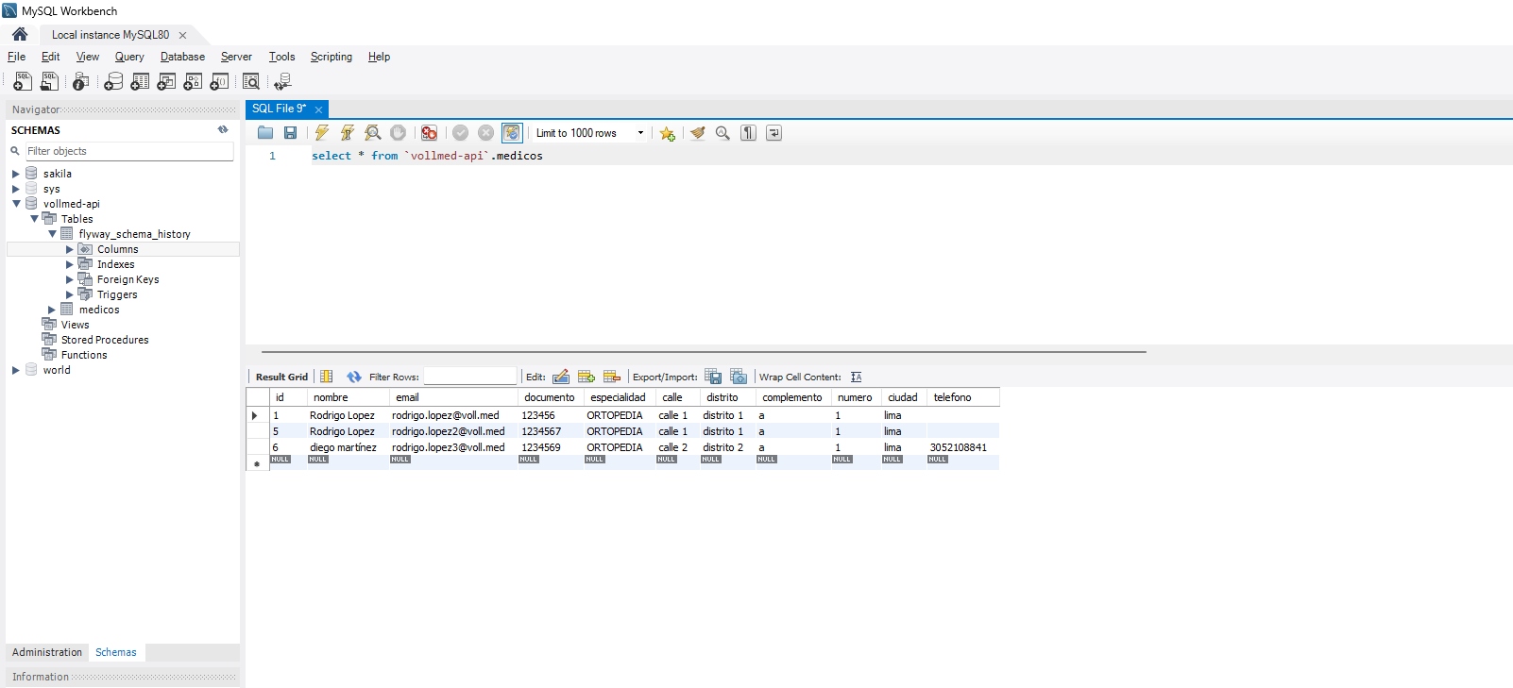Open an SQL script file in new tab
This screenshot has width=1513, height=688.
pyautogui.click(x=49, y=82)
